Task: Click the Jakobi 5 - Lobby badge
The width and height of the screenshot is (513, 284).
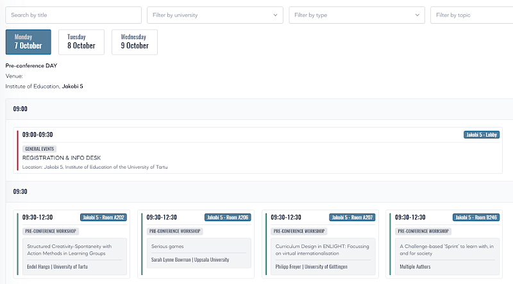Action: tap(481, 135)
